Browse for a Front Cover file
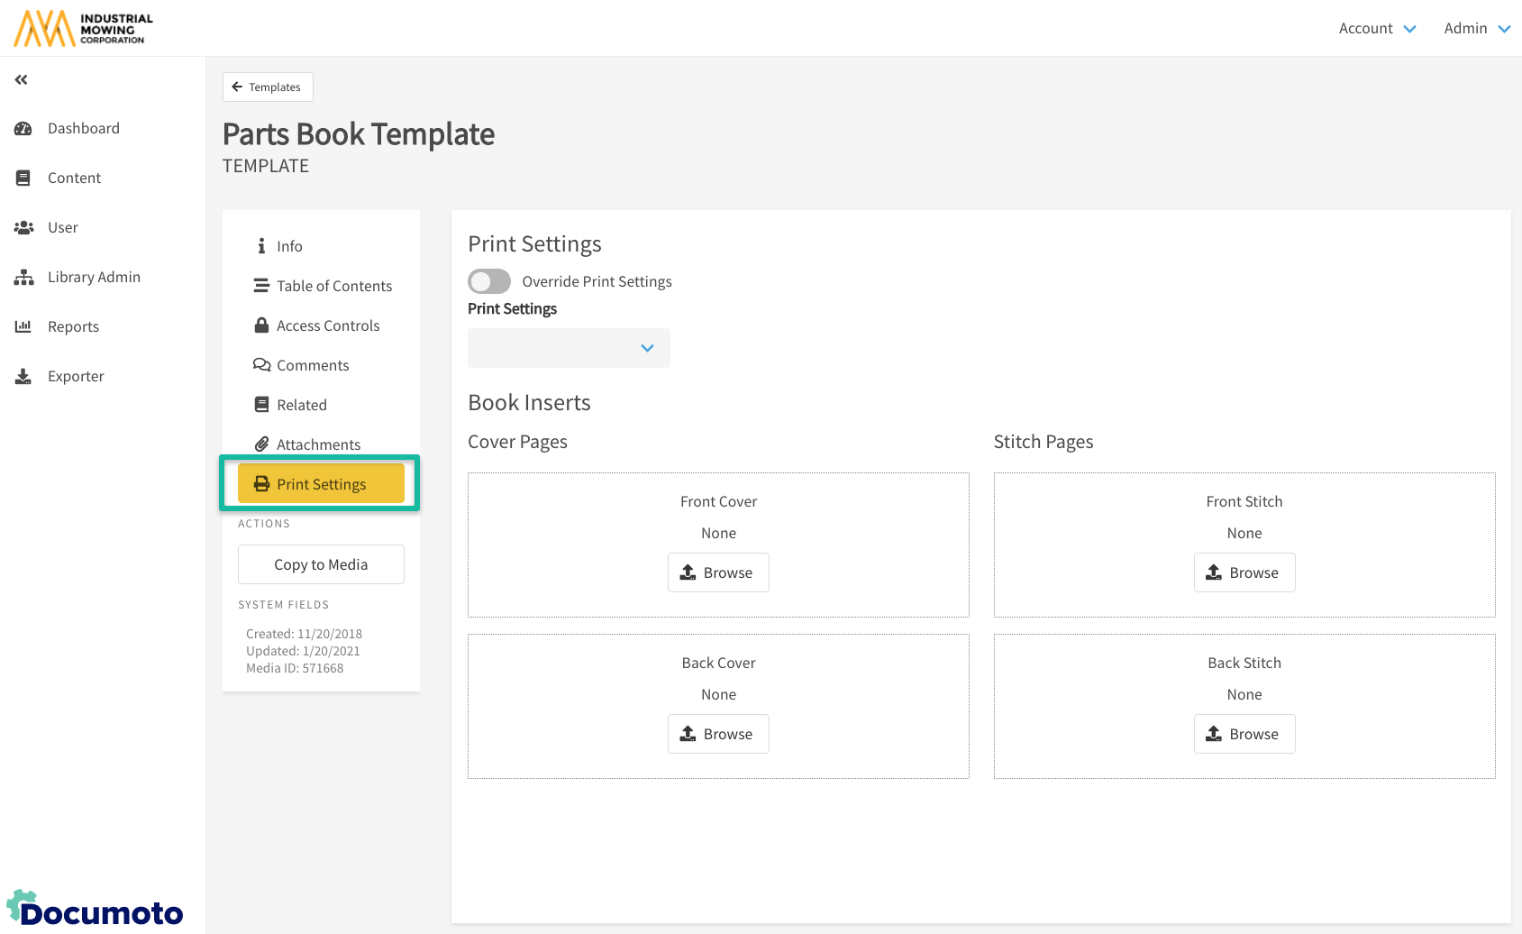This screenshot has width=1522, height=934. 718,572
